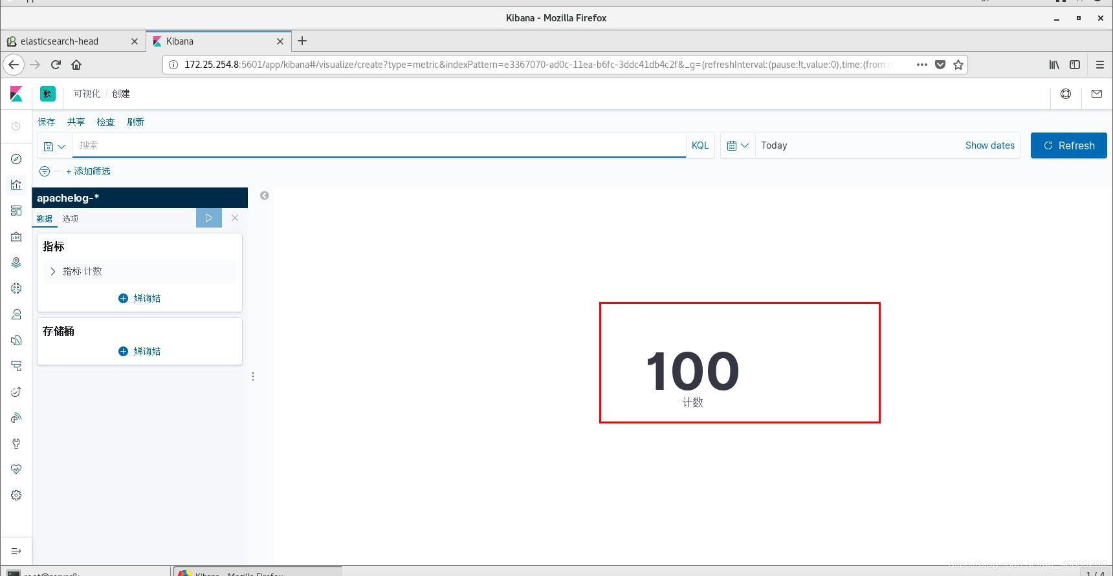The width and height of the screenshot is (1113, 576).
Task: Close the elasticsearch-head tab
Action: (x=135, y=41)
